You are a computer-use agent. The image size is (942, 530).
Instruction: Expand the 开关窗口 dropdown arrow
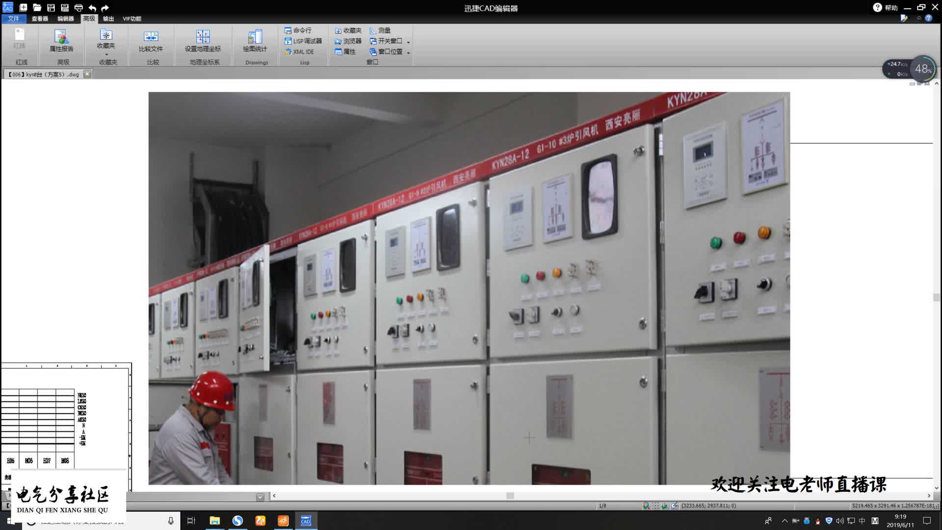point(408,42)
